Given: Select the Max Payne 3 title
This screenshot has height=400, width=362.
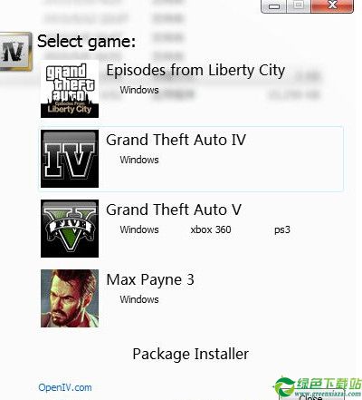Looking at the screenshot, I should (150, 280).
